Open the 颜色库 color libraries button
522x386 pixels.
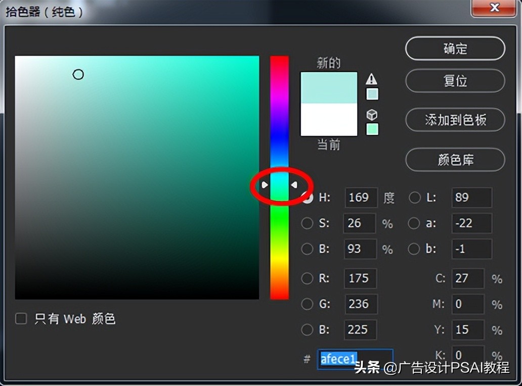coord(455,160)
